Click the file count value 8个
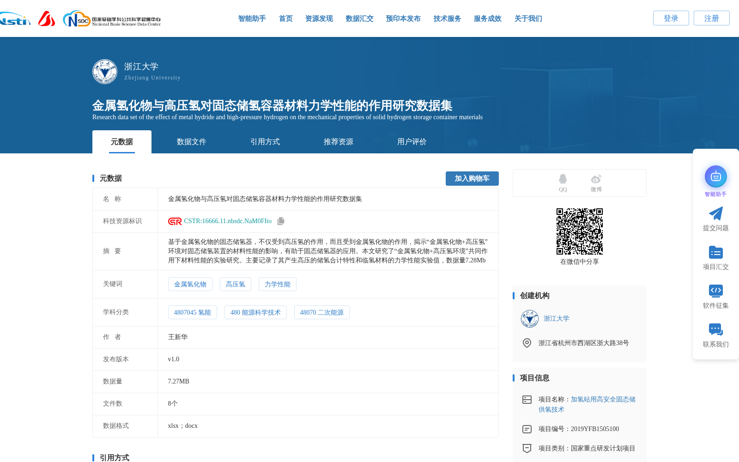 pos(173,404)
